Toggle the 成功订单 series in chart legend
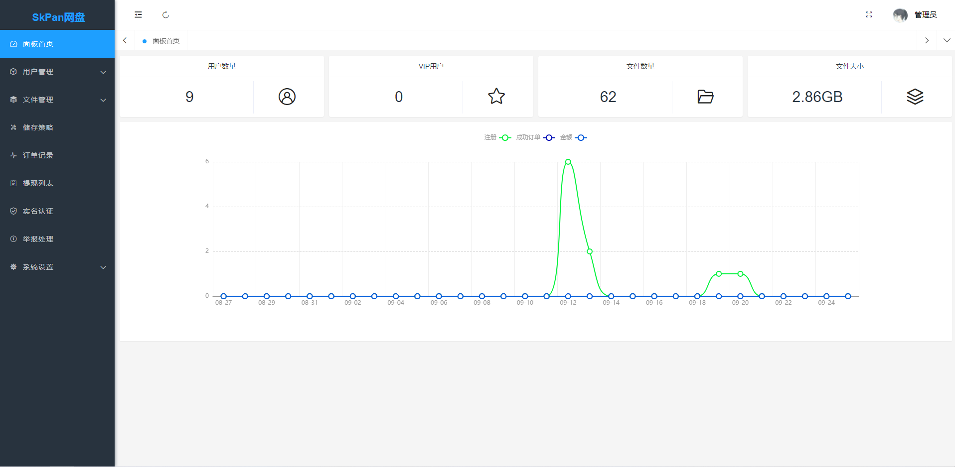 click(535, 137)
